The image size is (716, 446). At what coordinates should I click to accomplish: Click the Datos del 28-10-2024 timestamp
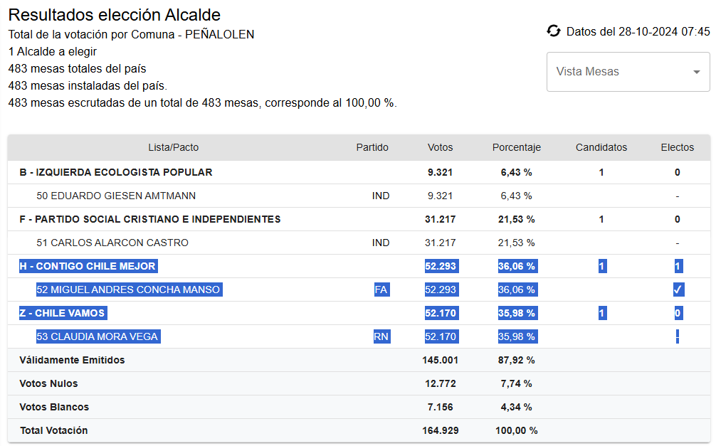click(638, 31)
